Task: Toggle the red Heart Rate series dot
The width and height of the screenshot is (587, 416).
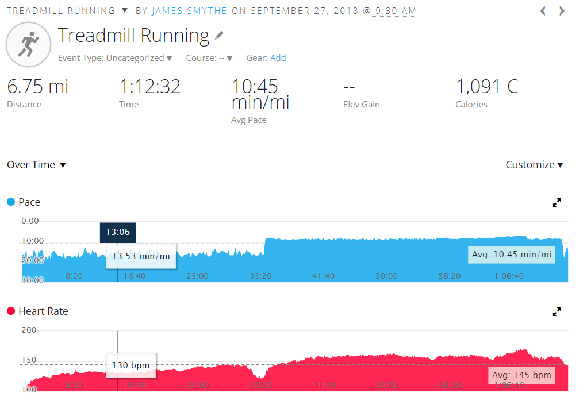Action: [11, 311]
